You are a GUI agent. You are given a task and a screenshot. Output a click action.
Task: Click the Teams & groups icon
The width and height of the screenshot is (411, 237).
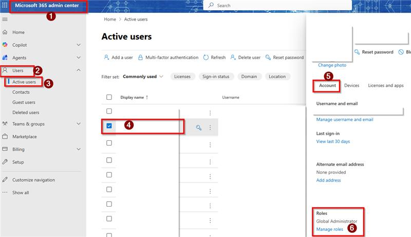point(5,124)
